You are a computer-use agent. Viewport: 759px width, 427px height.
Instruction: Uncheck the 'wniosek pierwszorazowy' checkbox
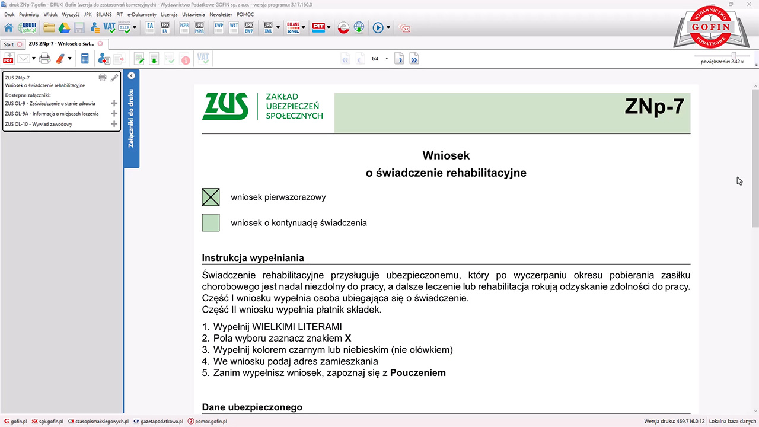tap(211, 197)
